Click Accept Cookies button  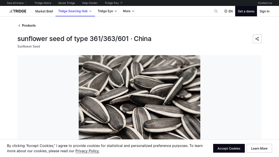click(x=229, y=148)
